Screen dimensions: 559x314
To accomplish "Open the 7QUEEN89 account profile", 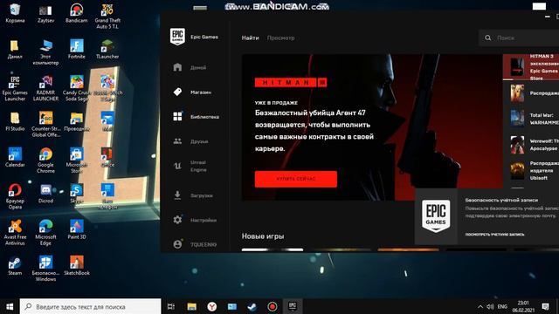I will pos(194,244).
